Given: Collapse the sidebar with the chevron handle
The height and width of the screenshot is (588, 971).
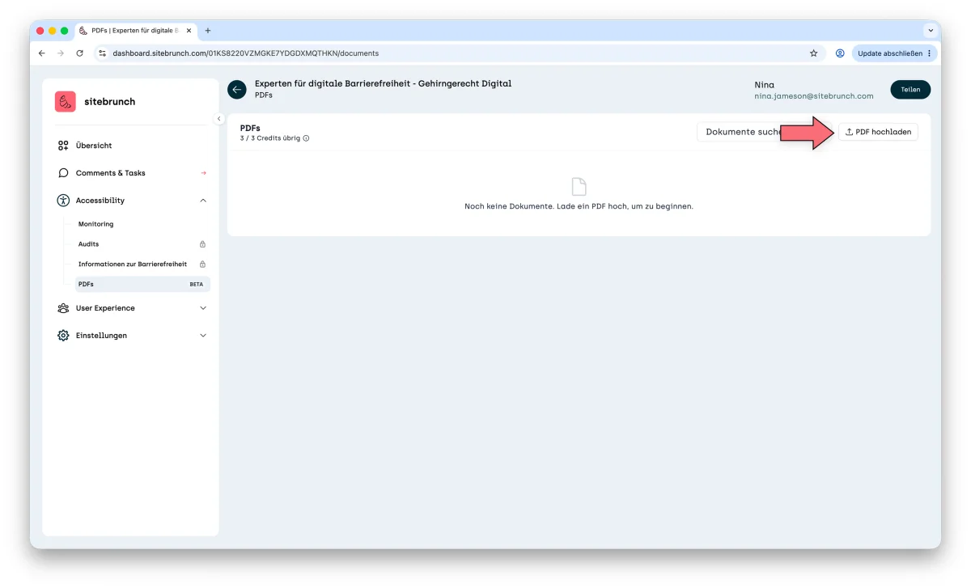Looking at the screenshot, I should pos(218,119).
